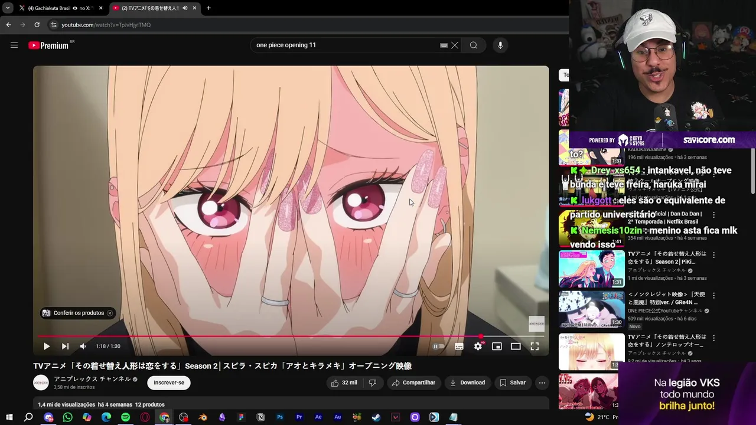
Task: Open Figma from the taskbar
Action: click(241, 417)
